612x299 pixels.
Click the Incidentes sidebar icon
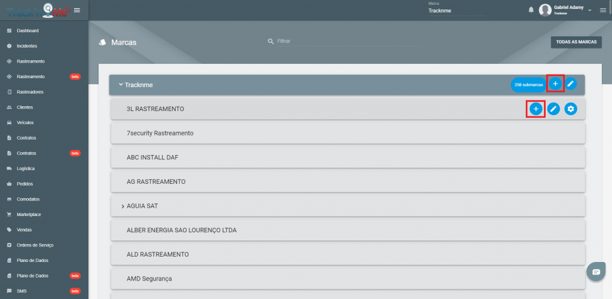pyautogui.click(x=10, y=46)
